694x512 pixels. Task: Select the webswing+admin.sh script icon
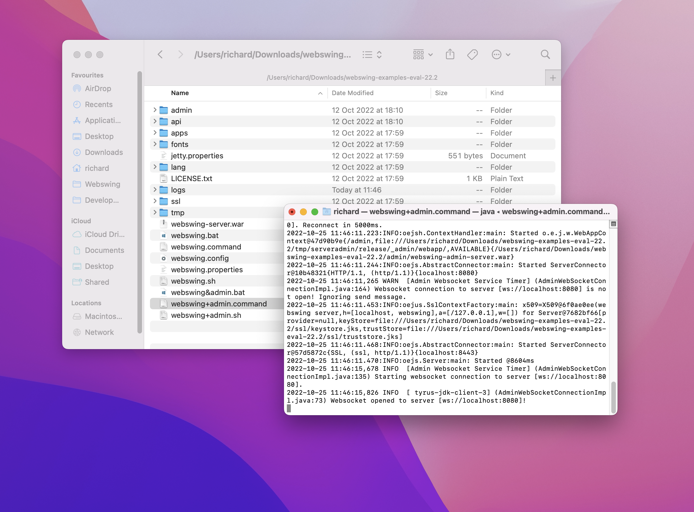coord(163,315)
